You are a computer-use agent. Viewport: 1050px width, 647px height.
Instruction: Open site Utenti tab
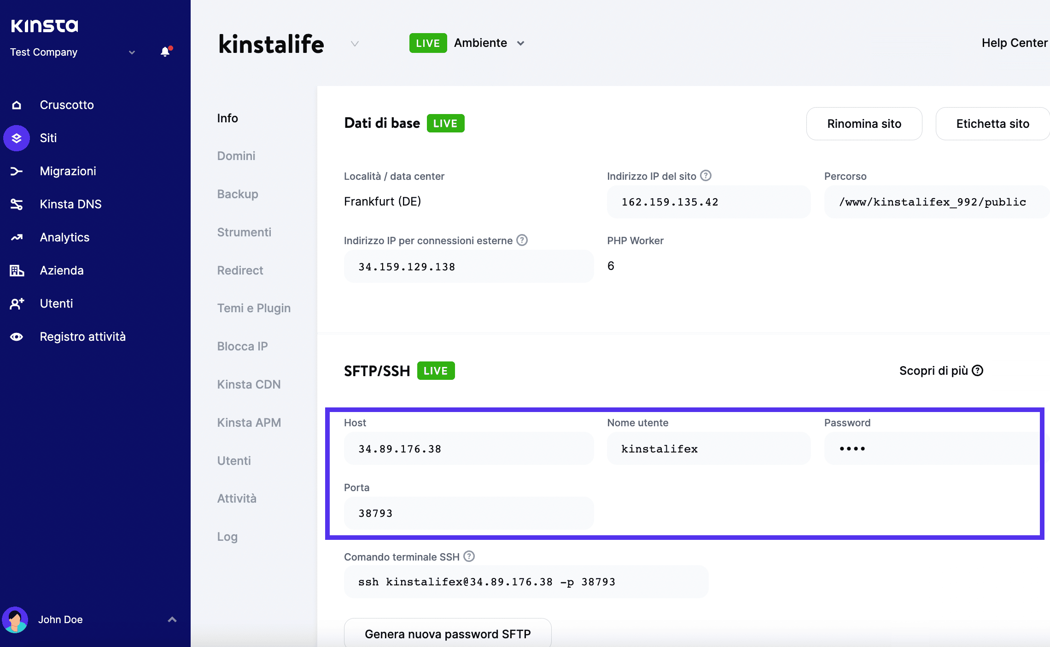click(x=234, y=461)
